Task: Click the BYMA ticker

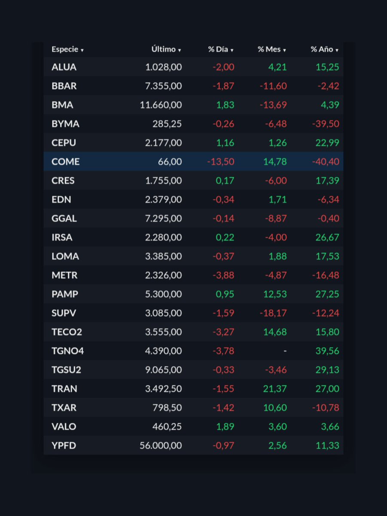Action: (65, 124)
